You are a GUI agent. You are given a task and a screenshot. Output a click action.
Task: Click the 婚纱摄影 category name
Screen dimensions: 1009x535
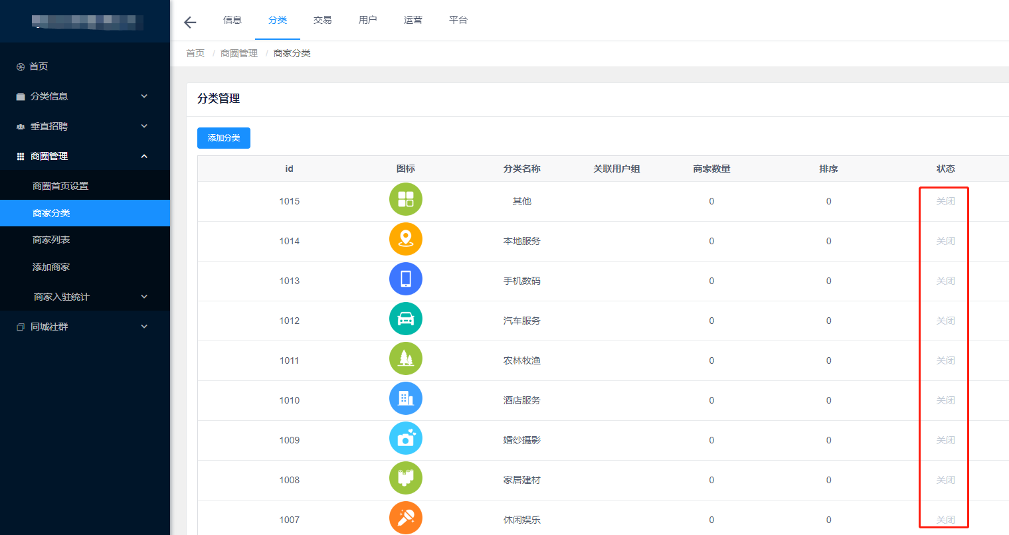tap(522, 440)
